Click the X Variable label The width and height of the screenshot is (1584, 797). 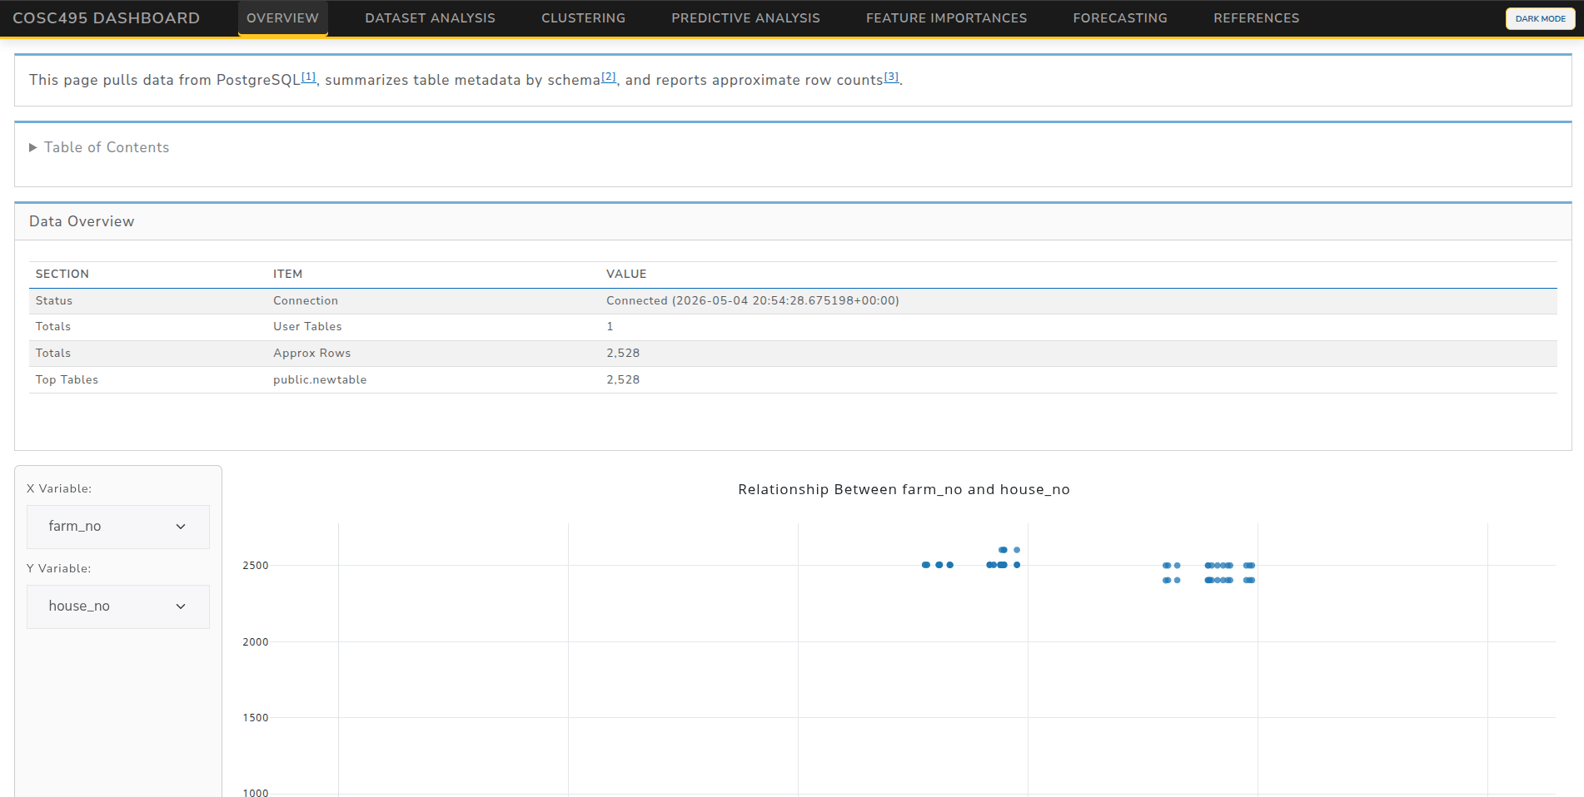(59, 488)
